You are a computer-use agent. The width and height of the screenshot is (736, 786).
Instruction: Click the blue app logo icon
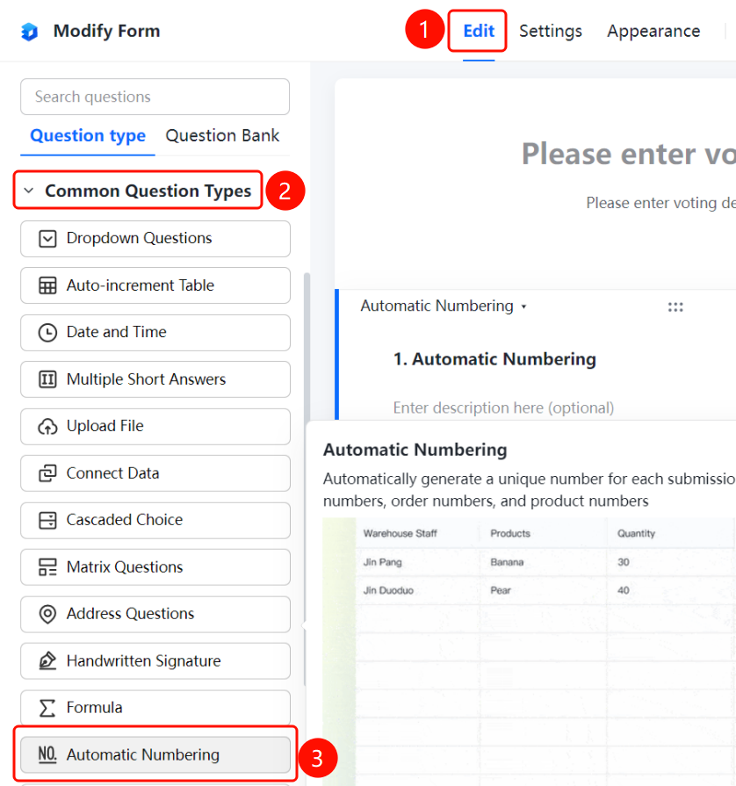[x=30, y=32]
